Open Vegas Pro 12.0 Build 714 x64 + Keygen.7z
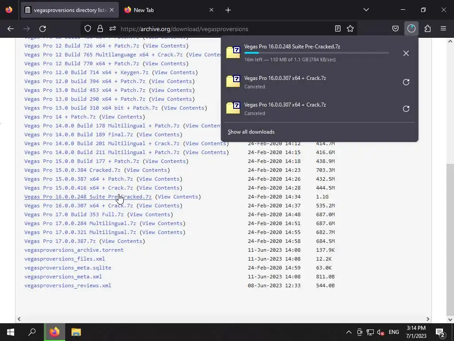Image resolution: width=454 pixels, height=341 pixels. pyautogui.click(x=86, y=72)
